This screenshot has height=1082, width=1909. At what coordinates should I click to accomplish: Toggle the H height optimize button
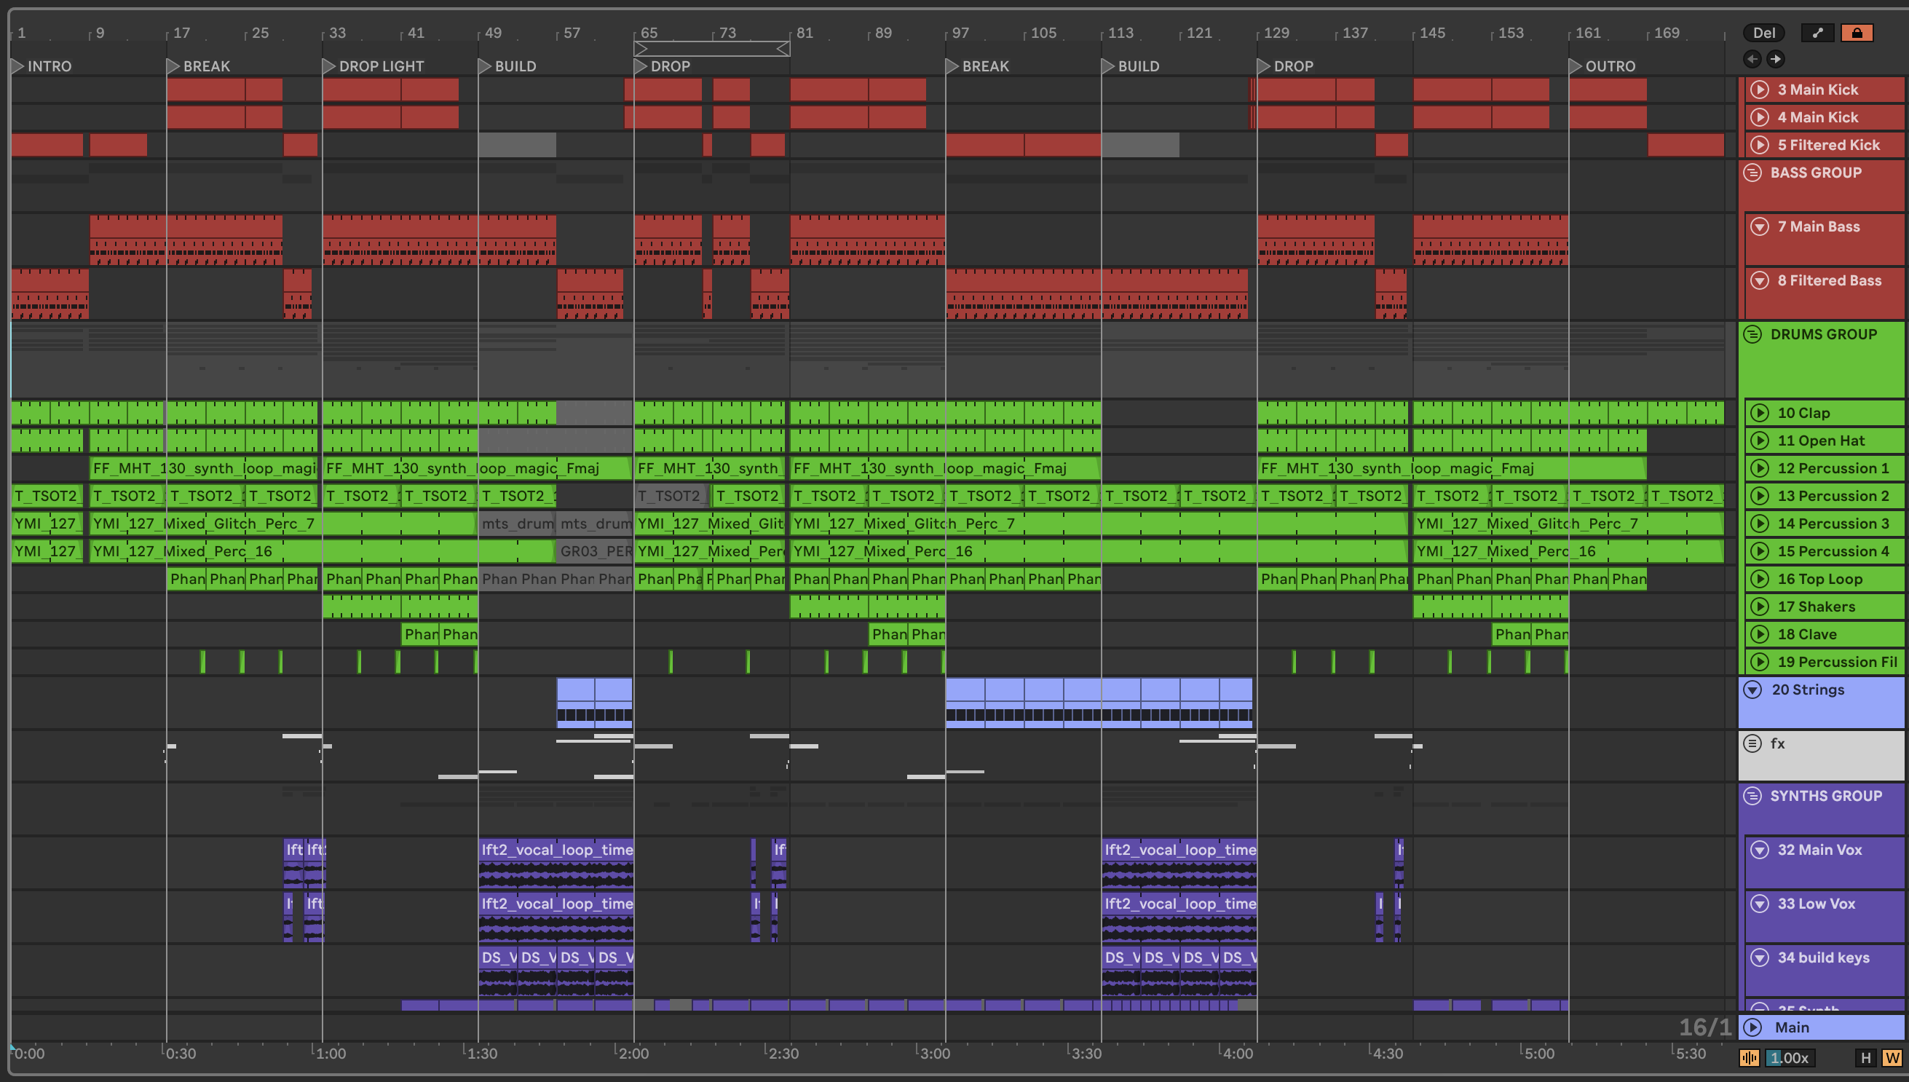(x=1865, y=1057)
